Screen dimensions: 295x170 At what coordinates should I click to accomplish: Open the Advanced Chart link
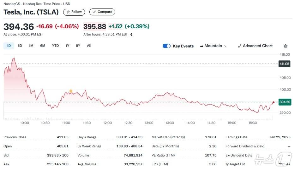(x=257, y=46)
